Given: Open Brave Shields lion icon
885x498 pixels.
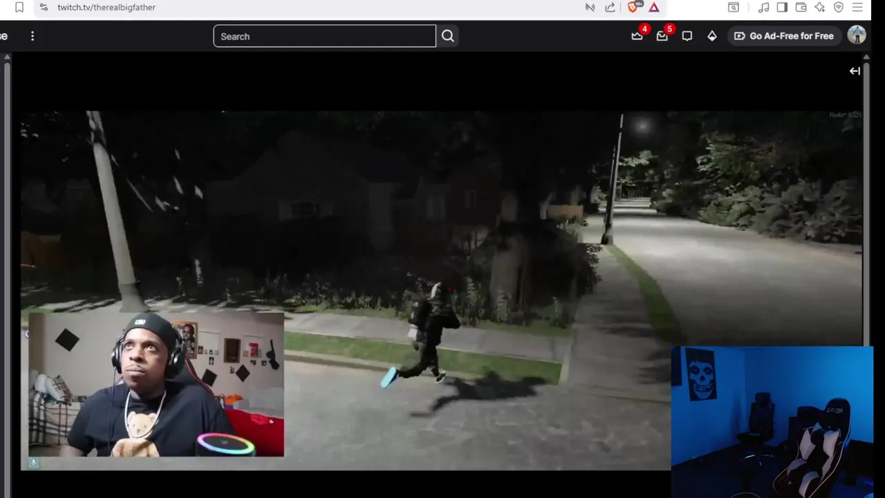Looking at the screenshot, I should click(633, 7).
